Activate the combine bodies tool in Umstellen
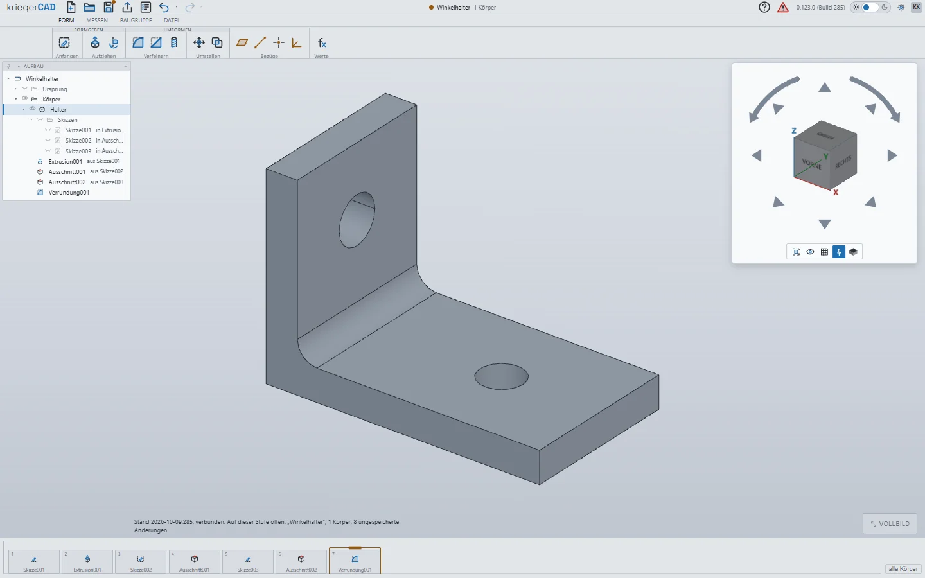Screen dimensions: 925x578 click(217, 43)
